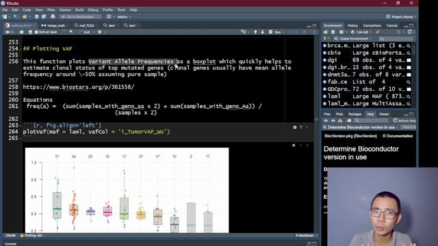Click Refresh Help Topic button
The height and width of the screenshot is (246, 438).
(x=404, y=120)
